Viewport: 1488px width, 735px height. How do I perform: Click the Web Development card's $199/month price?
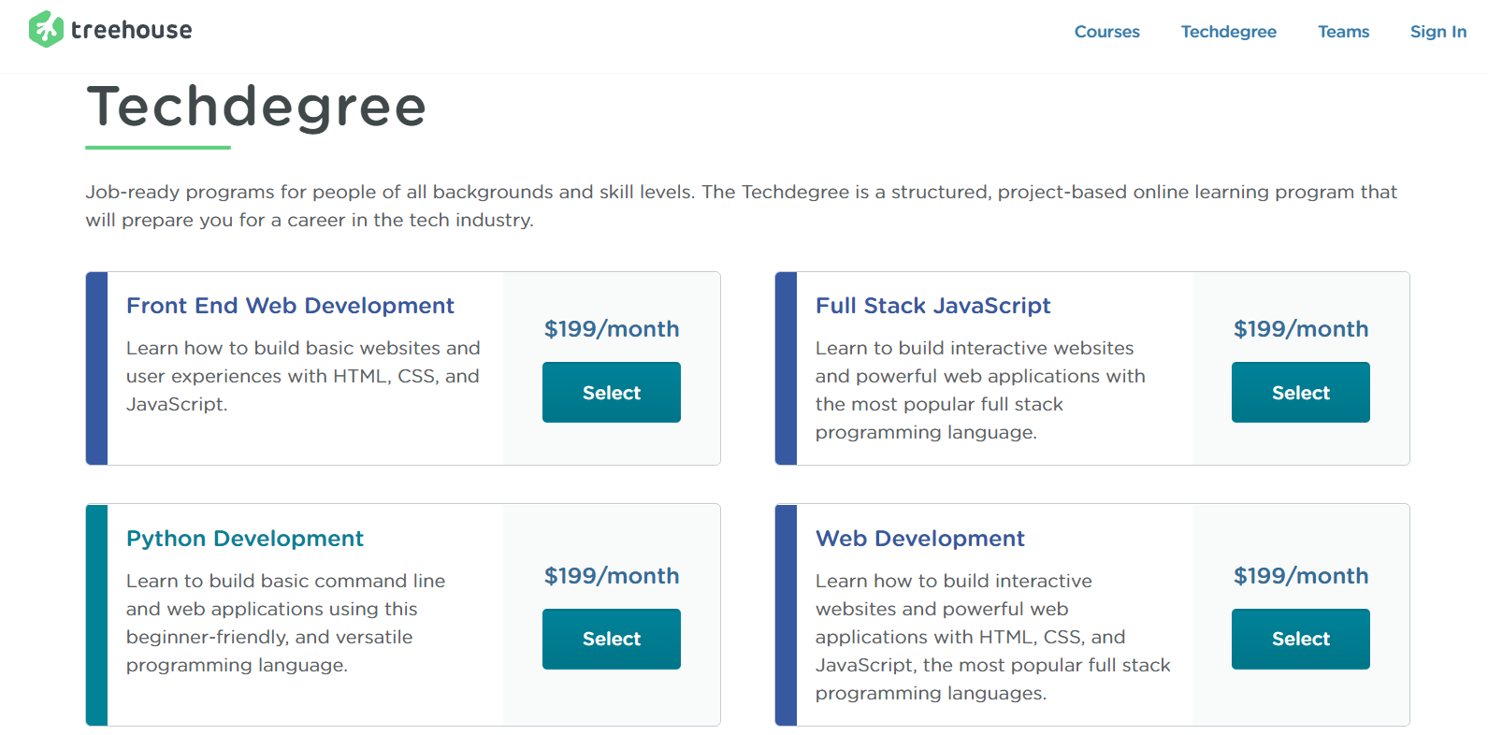point(1300,576)
